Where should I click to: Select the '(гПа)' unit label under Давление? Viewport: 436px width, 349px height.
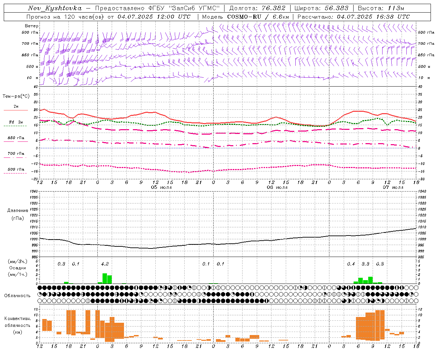pyautogui.click(x=18, y=218)
